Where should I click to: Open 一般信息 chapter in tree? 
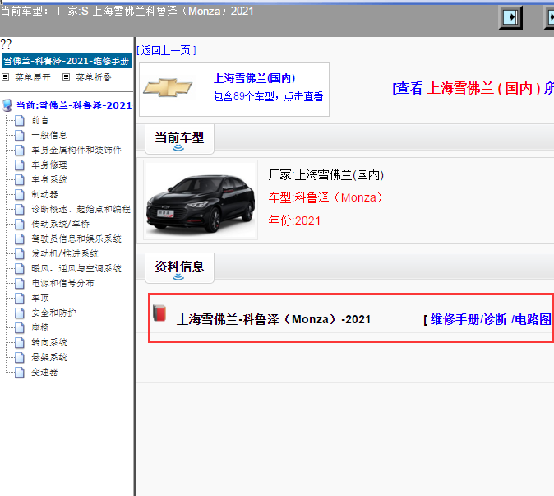point(49,136)
